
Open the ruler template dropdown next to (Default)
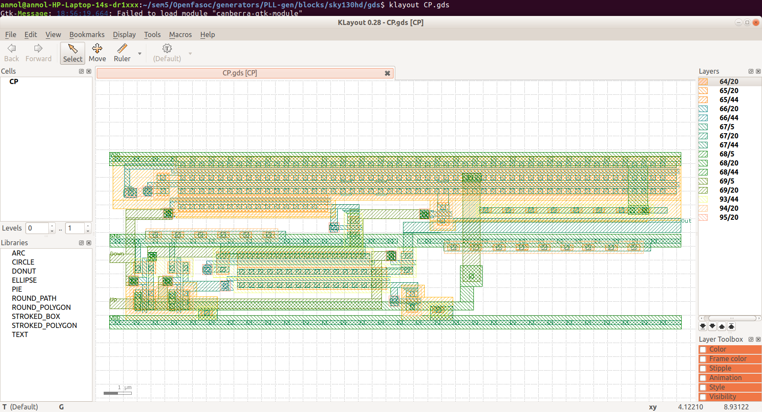click(x=190, y=53)
